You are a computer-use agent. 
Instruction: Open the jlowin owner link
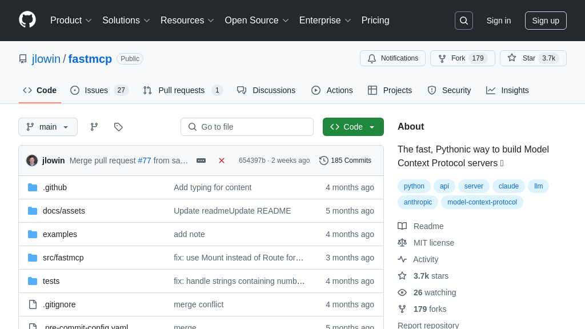tap(46, 59)
